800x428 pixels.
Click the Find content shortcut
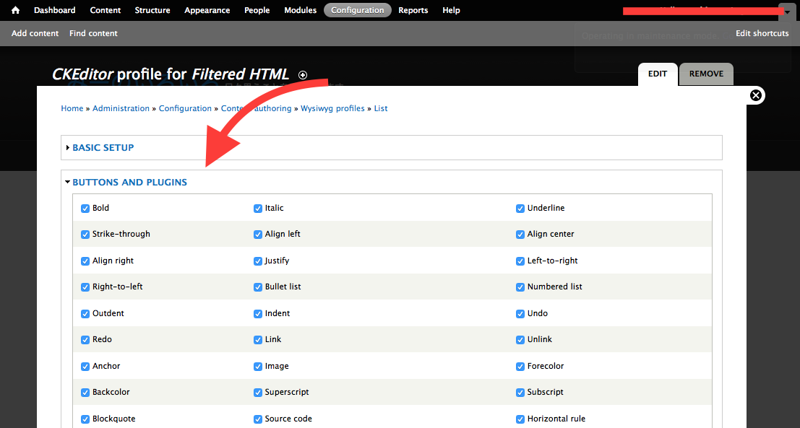coord(93,33)
